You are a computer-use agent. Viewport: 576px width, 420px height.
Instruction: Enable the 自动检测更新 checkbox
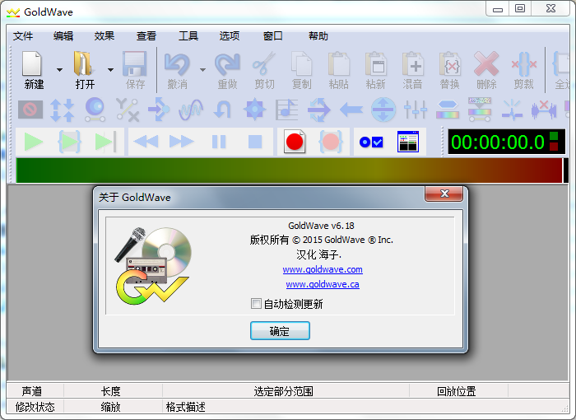[x=256, y=304]
